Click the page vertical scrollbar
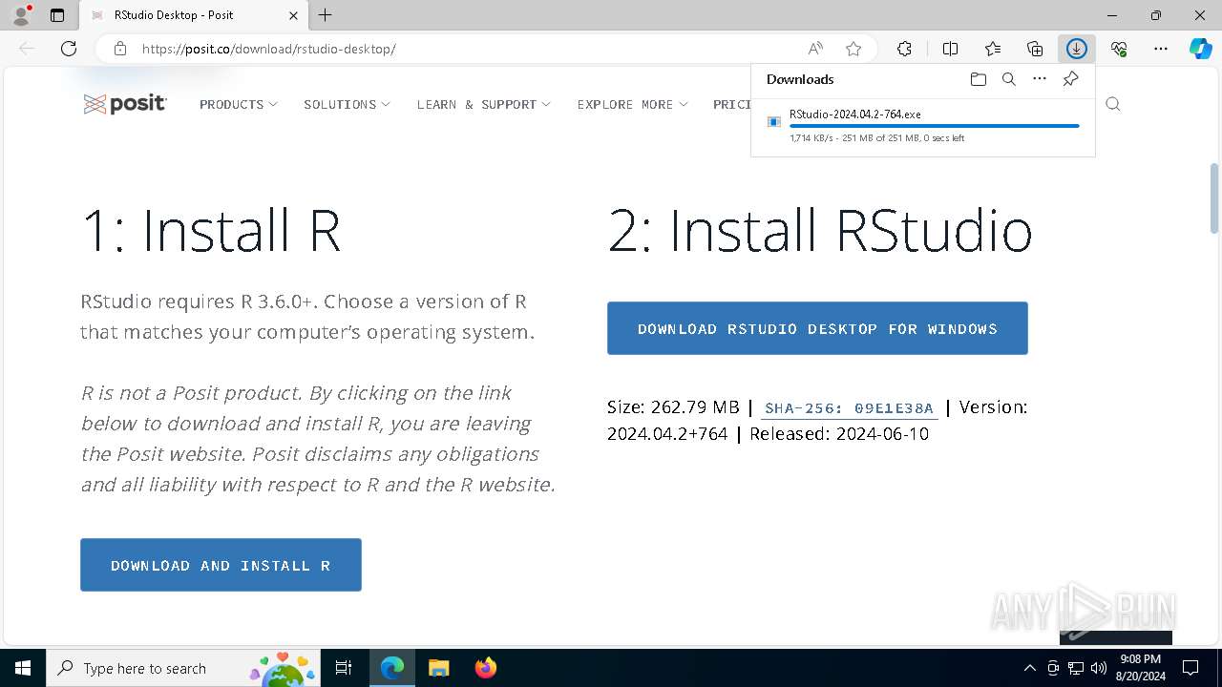 tap(1214, 198)
